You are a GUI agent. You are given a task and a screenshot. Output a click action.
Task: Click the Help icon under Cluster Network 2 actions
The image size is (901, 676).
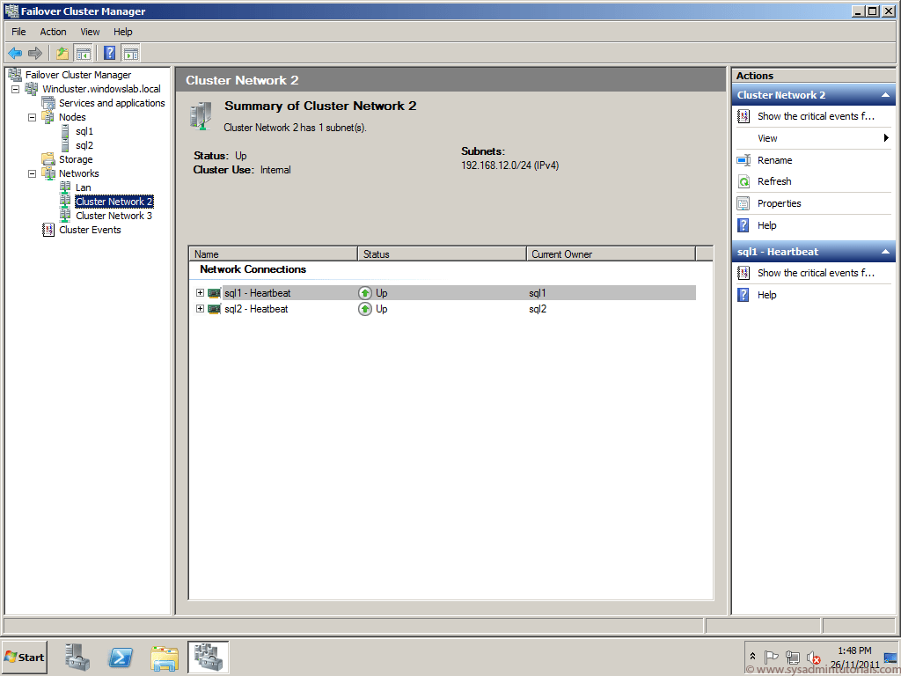click(x=744, y=225)
